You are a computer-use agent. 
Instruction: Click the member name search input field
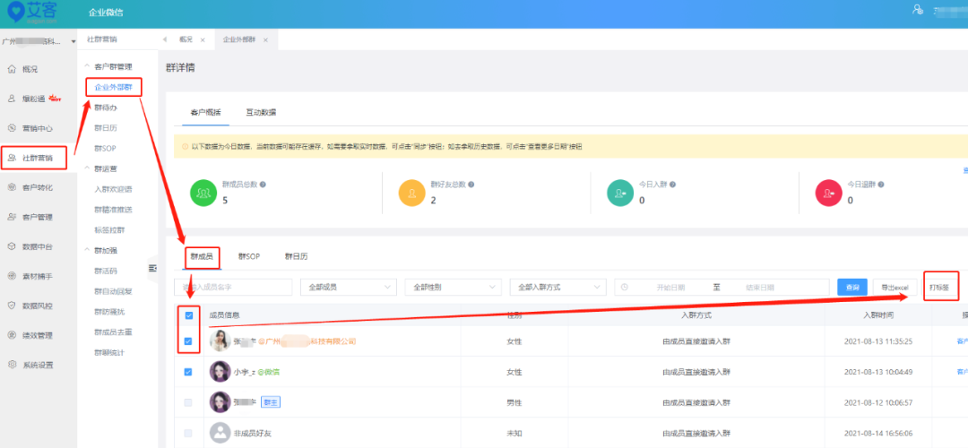(233, 287)
